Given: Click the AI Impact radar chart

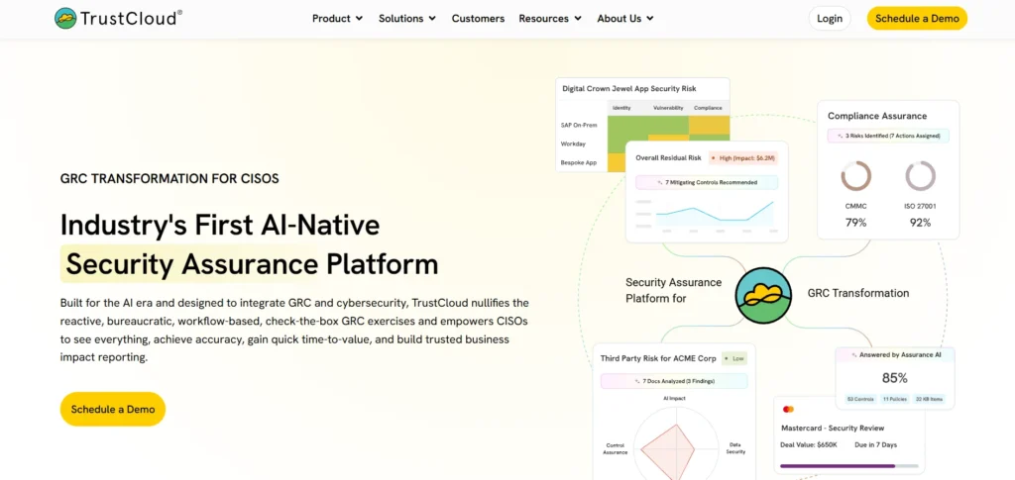Looking at the screenshot, I should (674, 445).
